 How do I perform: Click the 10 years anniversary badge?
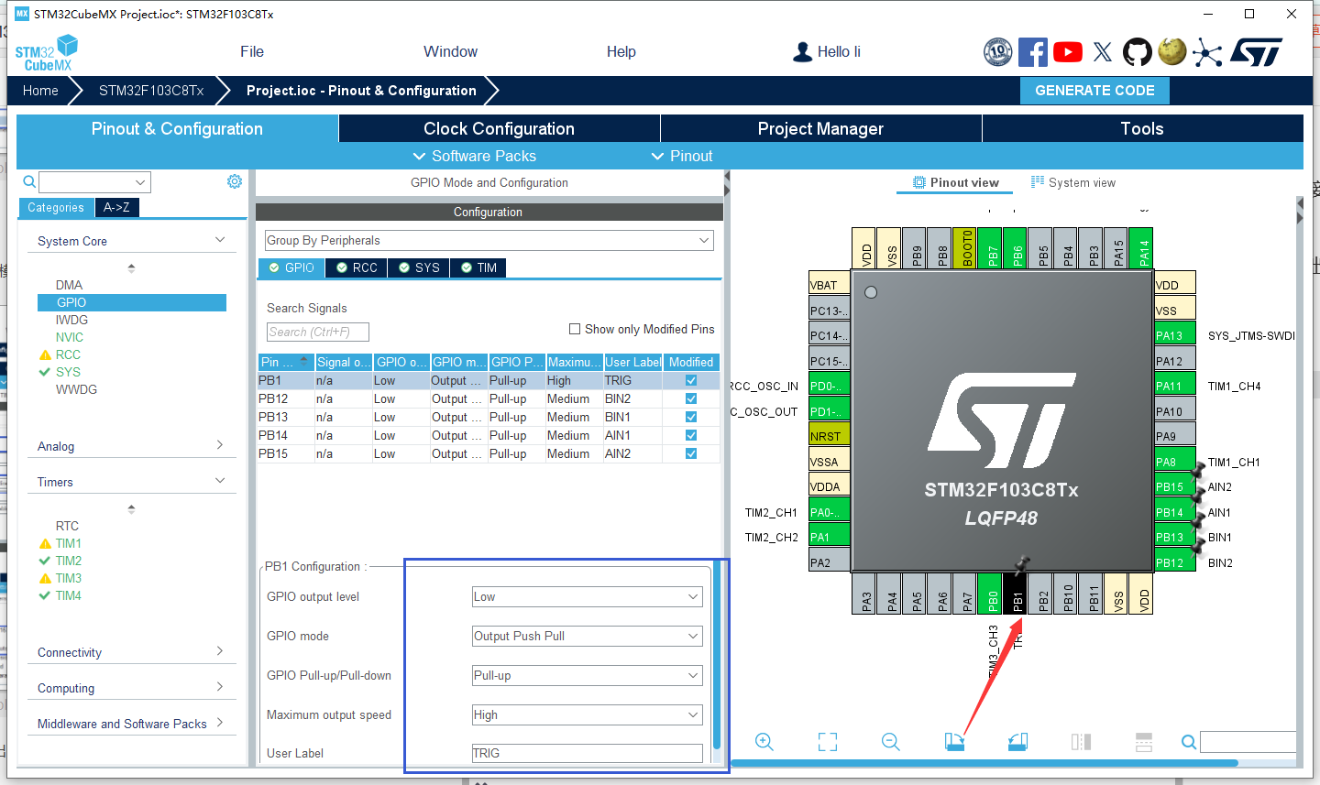pos(998,52)
